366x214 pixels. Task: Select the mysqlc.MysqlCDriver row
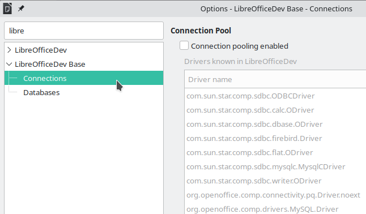275,167
